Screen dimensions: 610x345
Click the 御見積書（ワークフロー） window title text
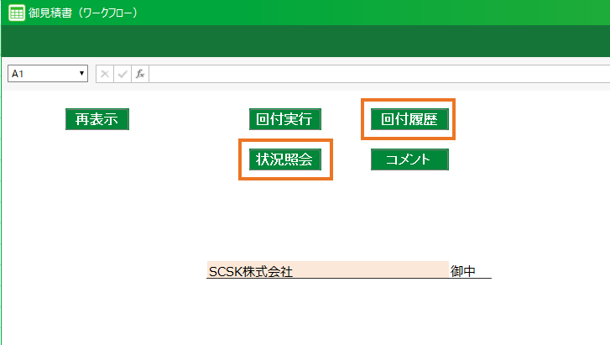[x=82, y=13]
